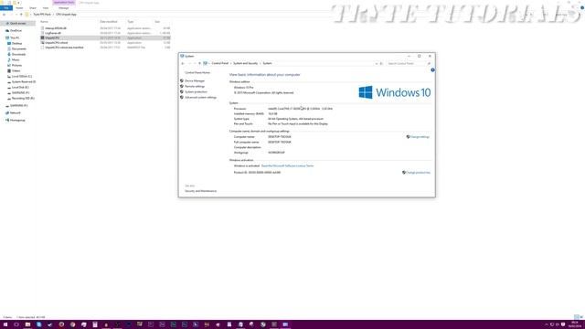Viewport: 585px width, 329px height.
Task: Open recent locations dropdown in File Explorer
Action: pos(16,15)
